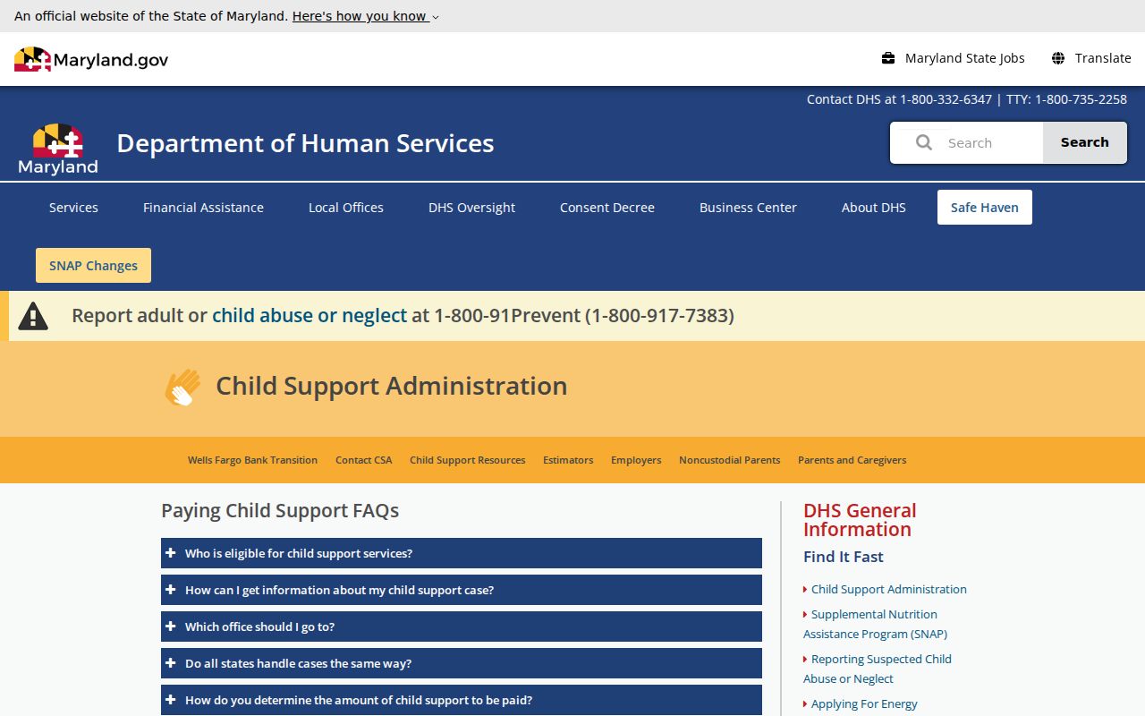The height and width of the screenshot is (716, 1145).
Task: Open the Employers tab
Action: coord(636,460)
